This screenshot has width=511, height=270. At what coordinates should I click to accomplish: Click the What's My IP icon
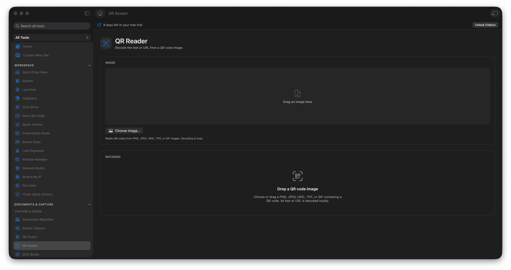pyautogui.click(x=18, y=177)
